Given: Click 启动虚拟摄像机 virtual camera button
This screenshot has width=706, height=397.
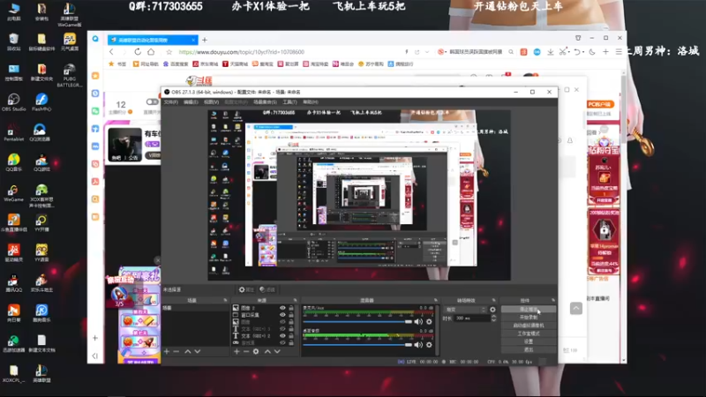Looking at the screenshot, I should tap(529, 326).
